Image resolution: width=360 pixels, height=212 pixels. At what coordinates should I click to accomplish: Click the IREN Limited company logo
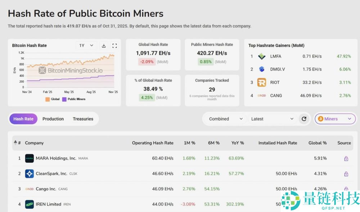click(30, 204)
